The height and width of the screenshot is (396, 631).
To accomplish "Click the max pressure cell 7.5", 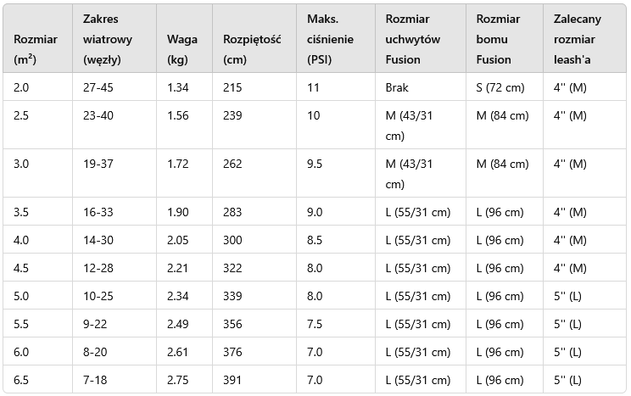I will pos(314,324).
